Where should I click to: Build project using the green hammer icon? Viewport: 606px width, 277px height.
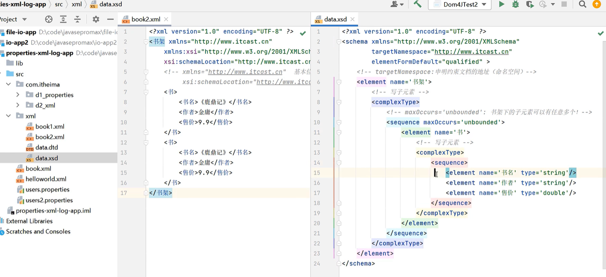click(x=417, y=4)
